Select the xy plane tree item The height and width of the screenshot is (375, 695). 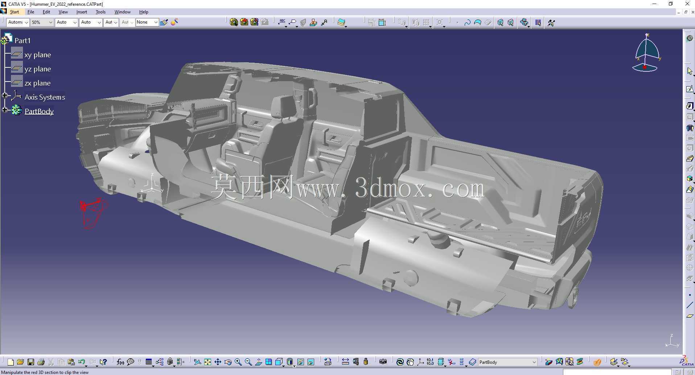pyautogui.click(x=38, y=55)
